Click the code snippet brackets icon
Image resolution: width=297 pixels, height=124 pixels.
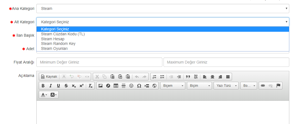tap(87, 77)
